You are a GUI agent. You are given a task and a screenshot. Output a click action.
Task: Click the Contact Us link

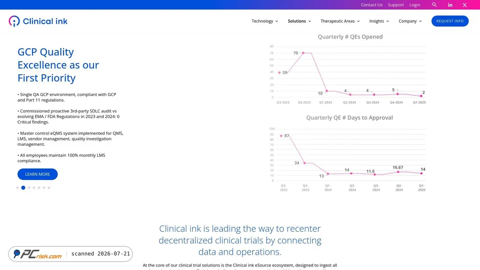tap(371, 5)
